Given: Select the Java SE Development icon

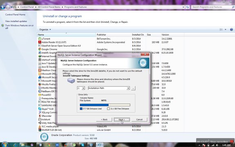Looking at the screenshot, I should 40,67.
